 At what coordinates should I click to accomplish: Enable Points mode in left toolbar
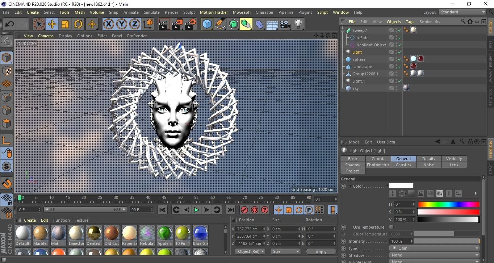(7, 97)
